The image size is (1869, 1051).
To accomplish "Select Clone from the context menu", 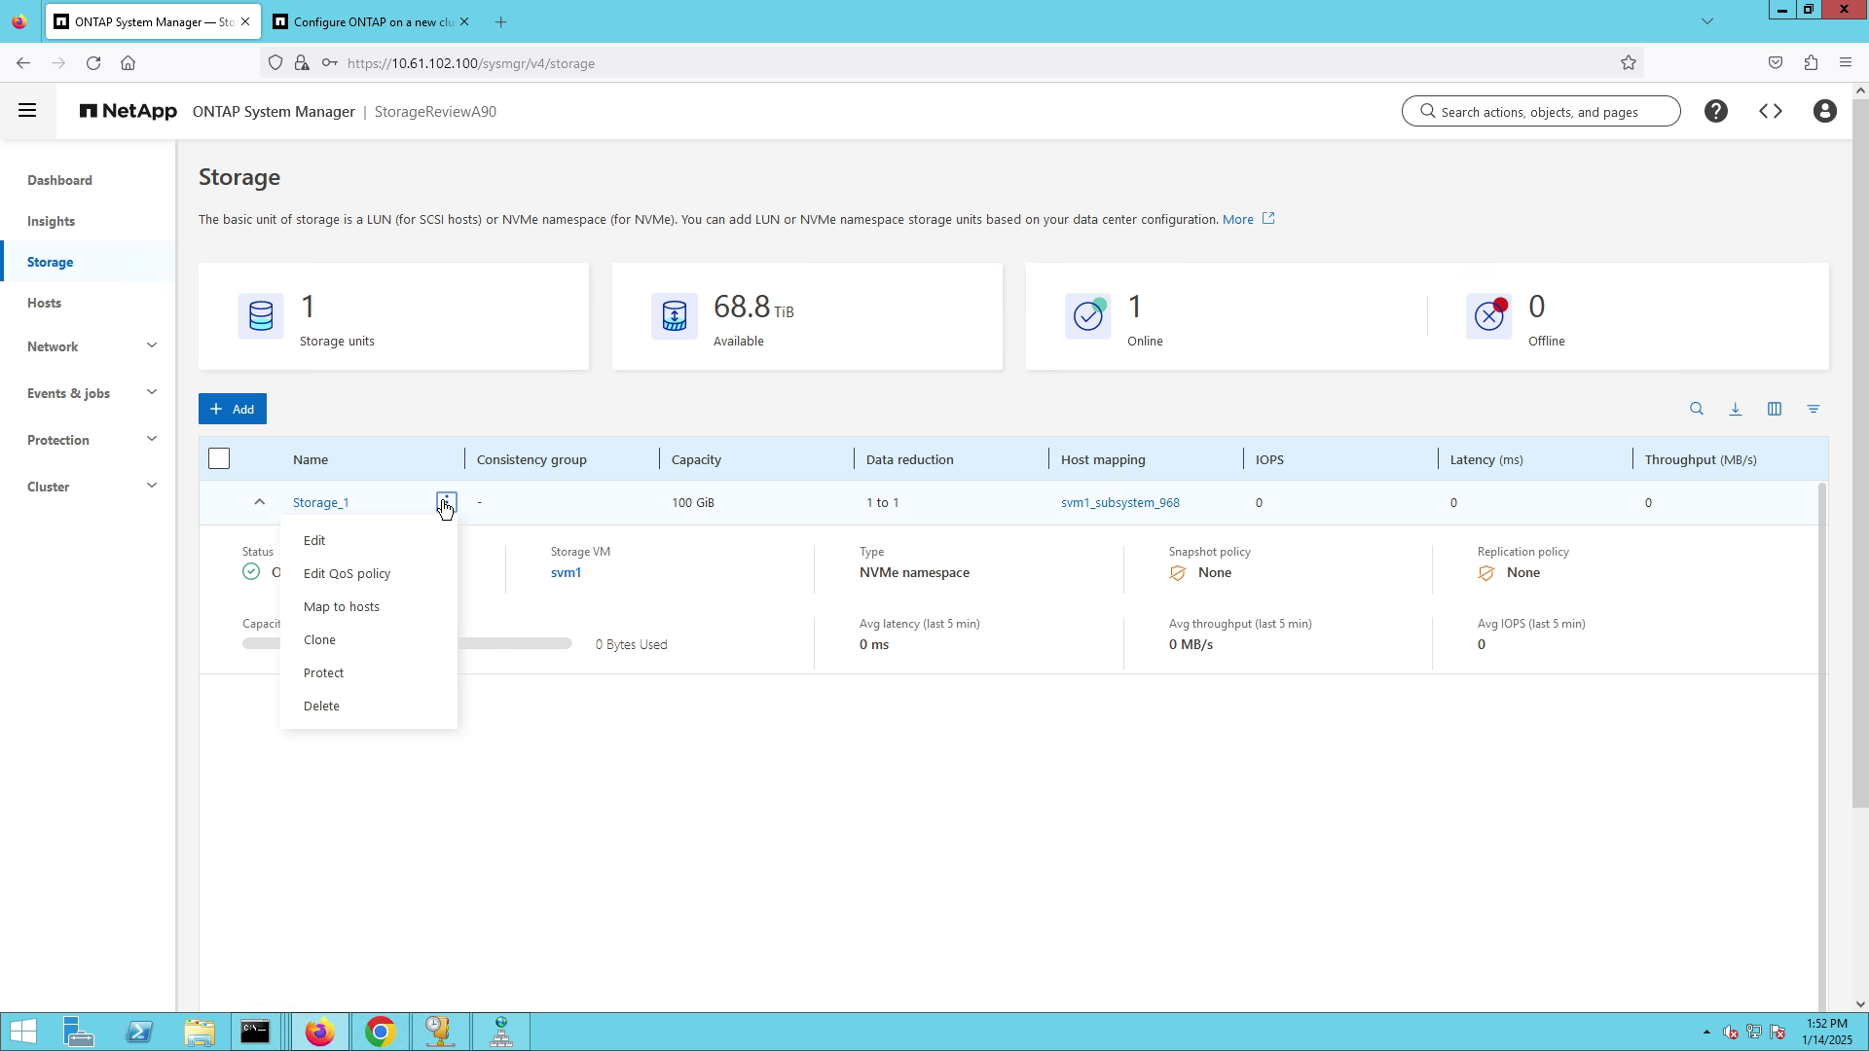I will pyautogui.click(x=368, y=639).
